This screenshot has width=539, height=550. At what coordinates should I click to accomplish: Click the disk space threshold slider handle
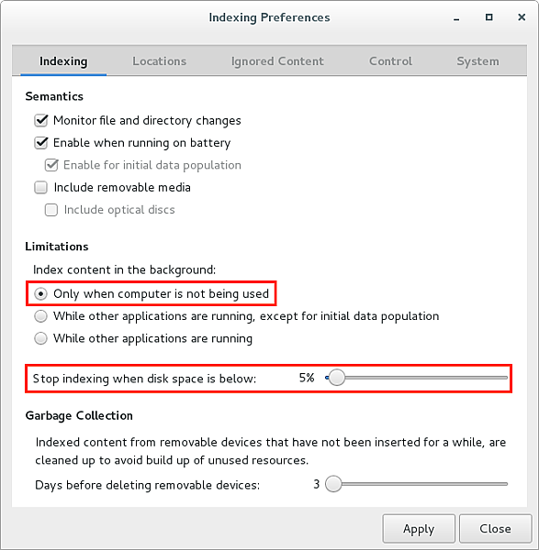tap(336, 378)
